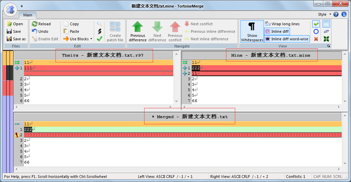Open a file with the Open button
Screen dimensions: 351x182
[15, 24]
